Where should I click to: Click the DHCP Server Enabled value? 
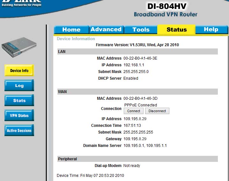[x=131, y=78]
